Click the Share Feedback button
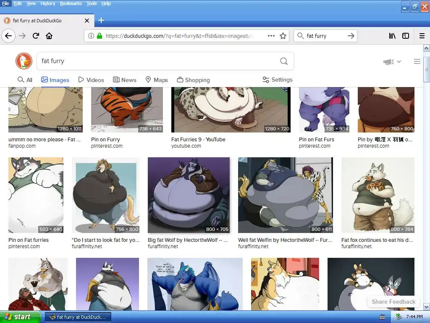 pyautogui.click(x=393, y=302)
